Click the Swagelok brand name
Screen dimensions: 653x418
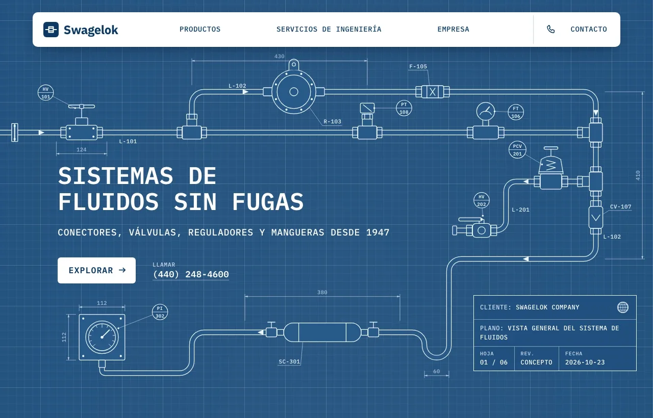pyautogui.click(x=91, y=30)
